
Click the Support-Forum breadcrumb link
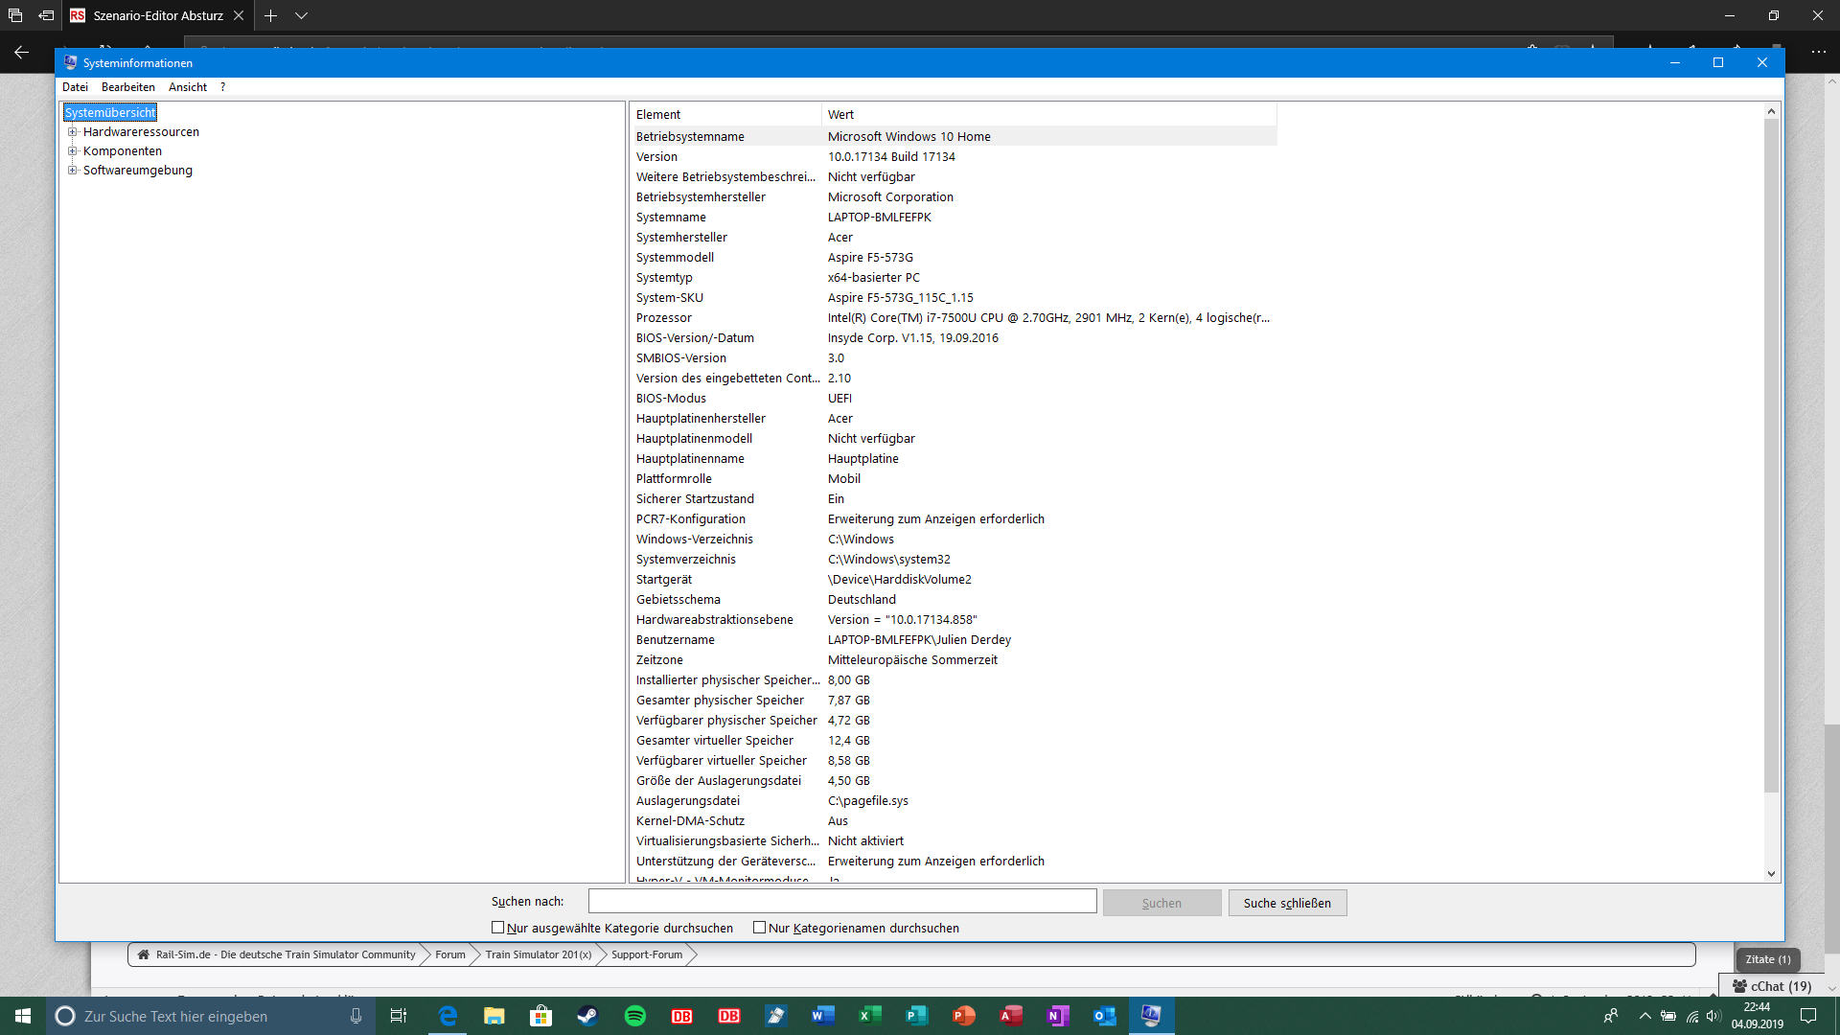647,954
